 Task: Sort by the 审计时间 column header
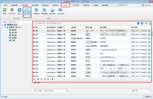[x=134, y=27]
